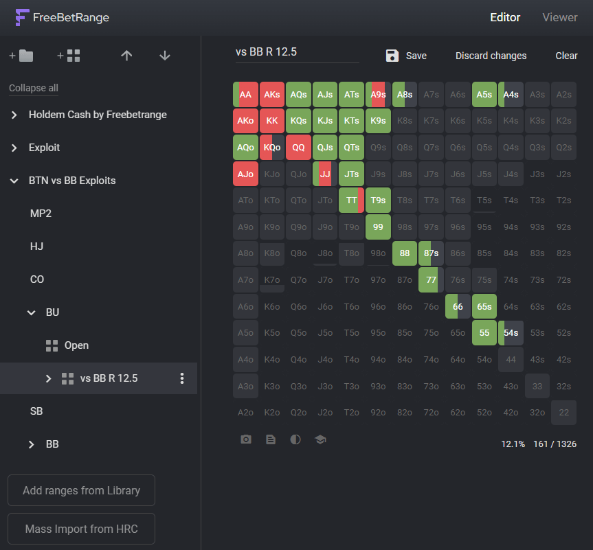This screenshot has height=550, width=593.
Task: Click the graduation cap training icon
Action: pos(320,439)
